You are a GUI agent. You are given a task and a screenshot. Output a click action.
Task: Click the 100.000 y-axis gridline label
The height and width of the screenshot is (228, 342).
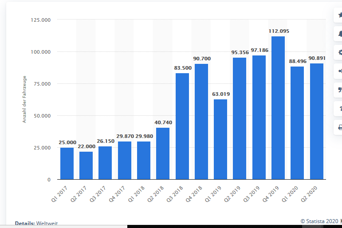[40, 52]
